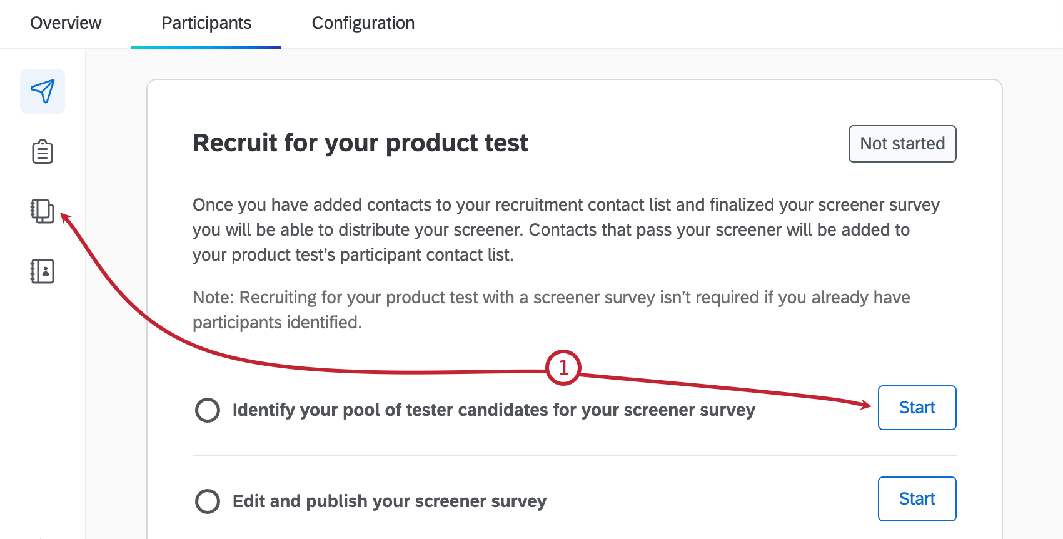Mark the edit and publish screener step circle
This screenshot has width=1063, height=539.
tap(207, 501)
